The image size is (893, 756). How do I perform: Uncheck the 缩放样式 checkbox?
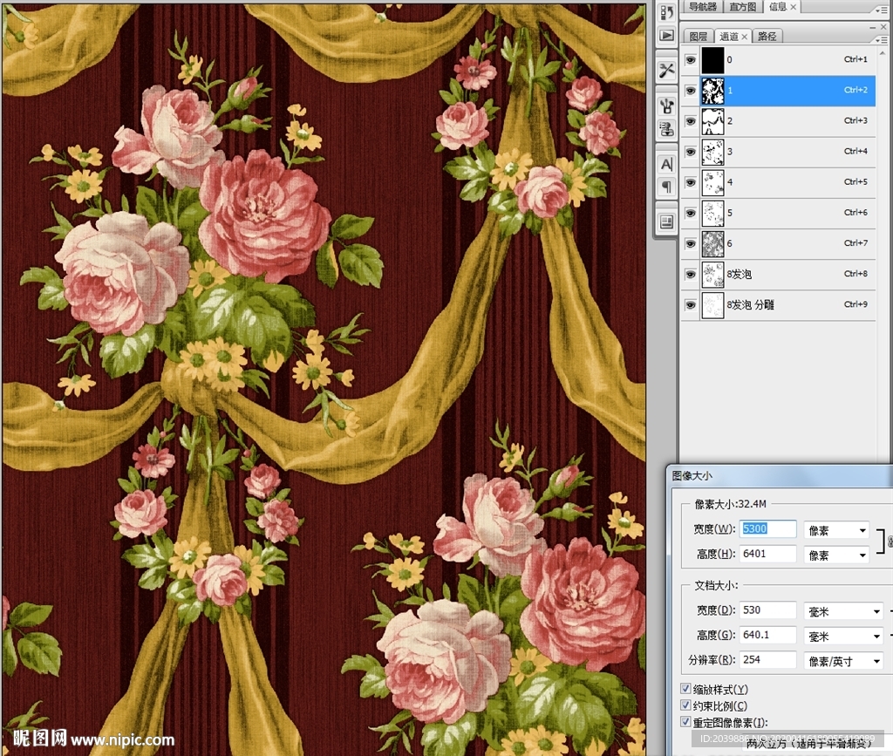(x=686, y=689)
